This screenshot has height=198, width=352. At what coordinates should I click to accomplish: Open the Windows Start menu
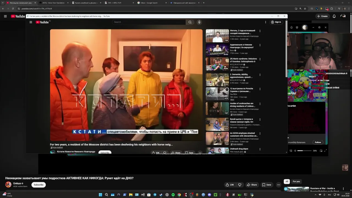click(100, 195)
